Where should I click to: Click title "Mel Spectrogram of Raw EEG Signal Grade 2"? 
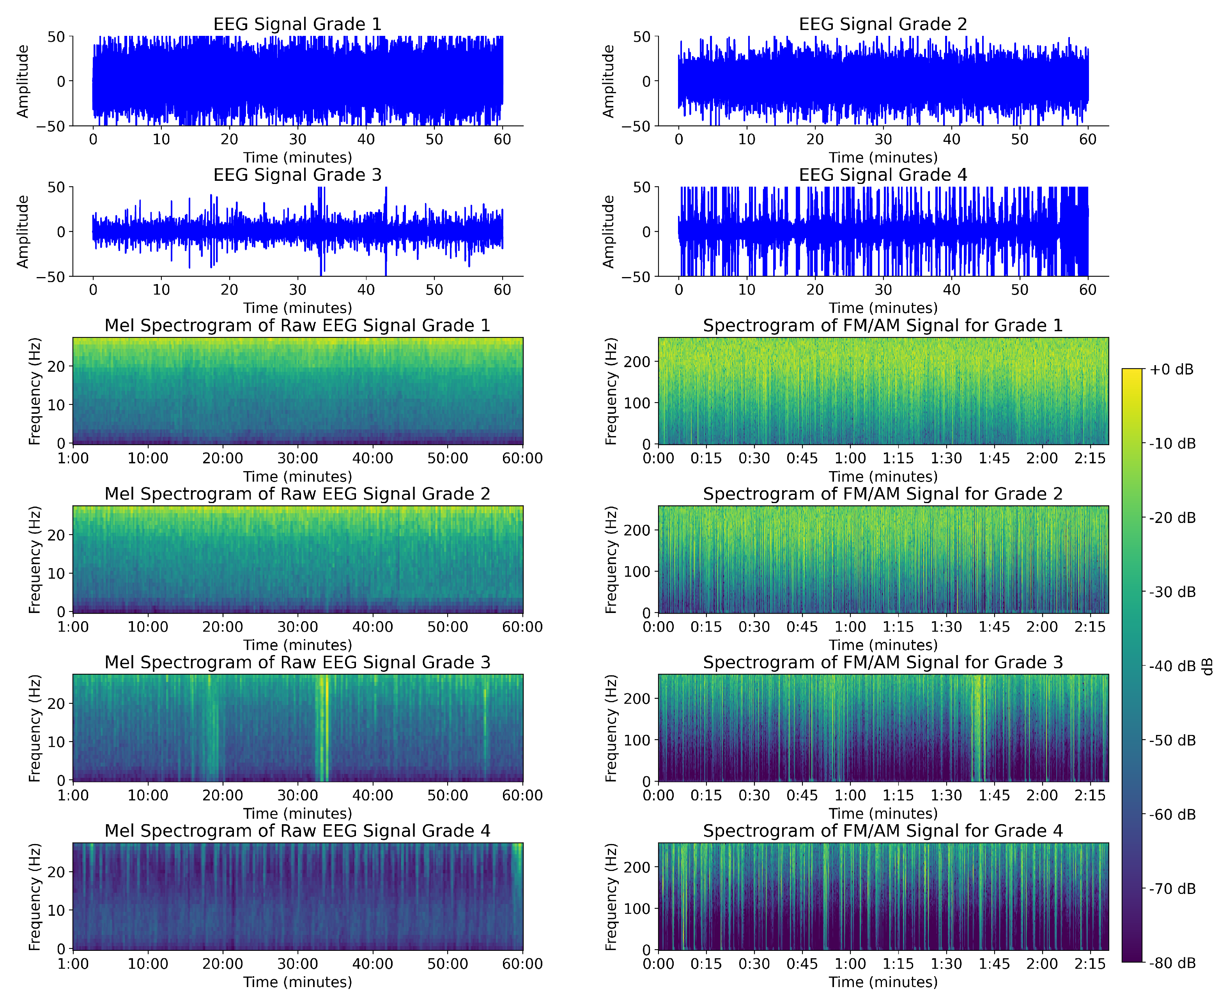coord(297,495)
